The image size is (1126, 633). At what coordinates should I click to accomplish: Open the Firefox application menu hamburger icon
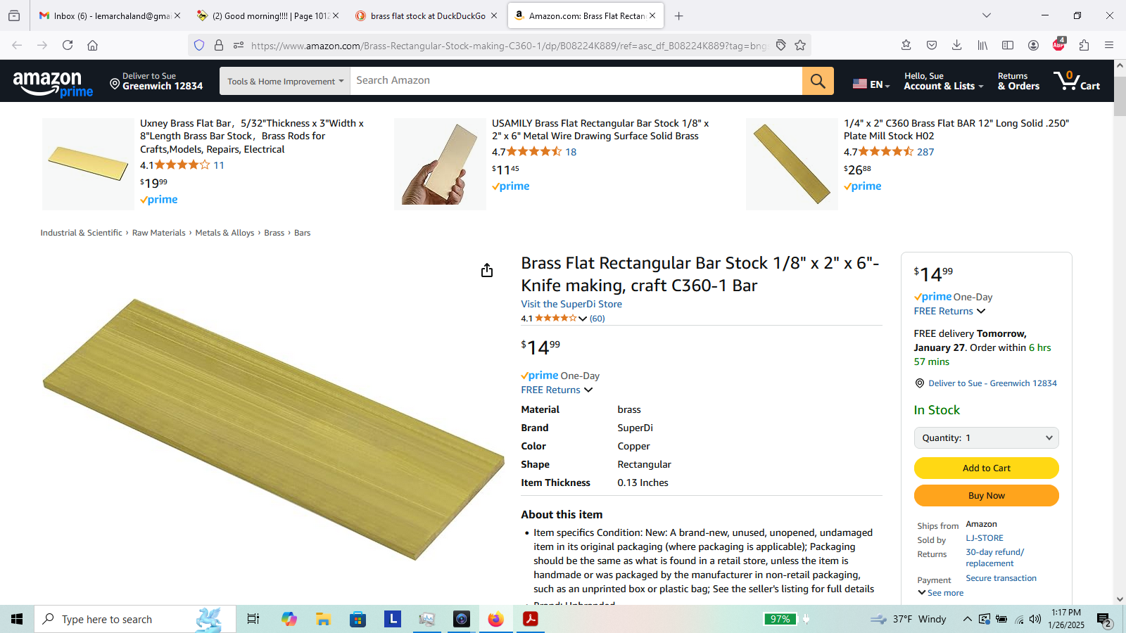(1109, 45)
